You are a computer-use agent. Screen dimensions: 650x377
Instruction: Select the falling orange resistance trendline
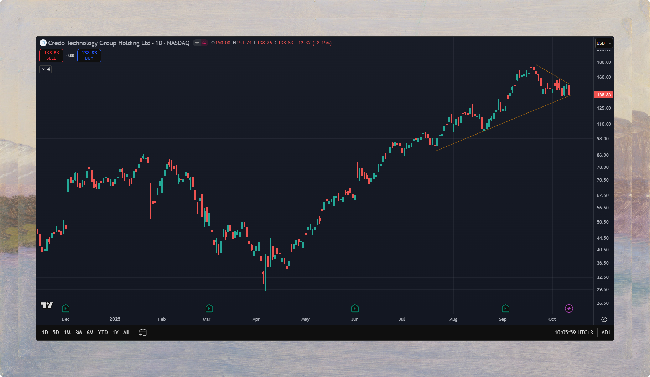pyautogui.click(x=552, y=74)
